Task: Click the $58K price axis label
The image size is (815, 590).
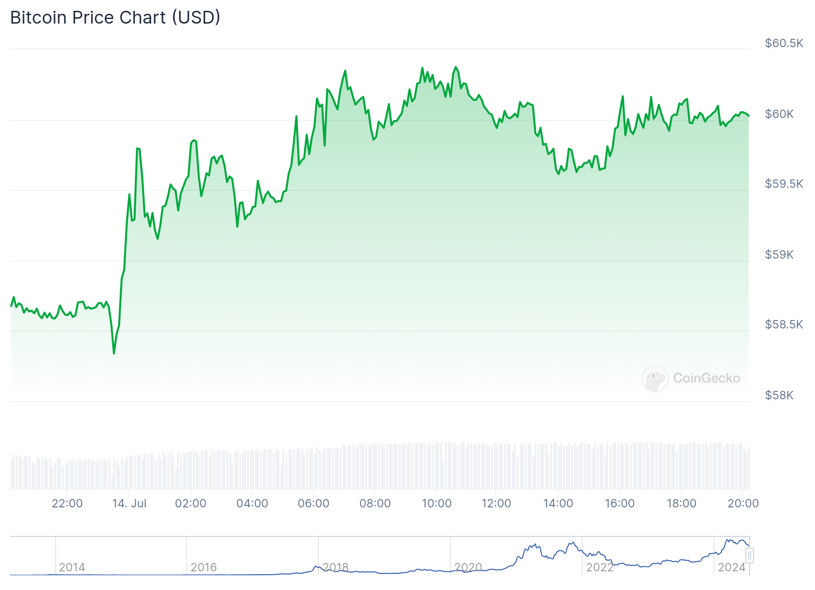Action: pyautogui.click(x=779, y=395)
